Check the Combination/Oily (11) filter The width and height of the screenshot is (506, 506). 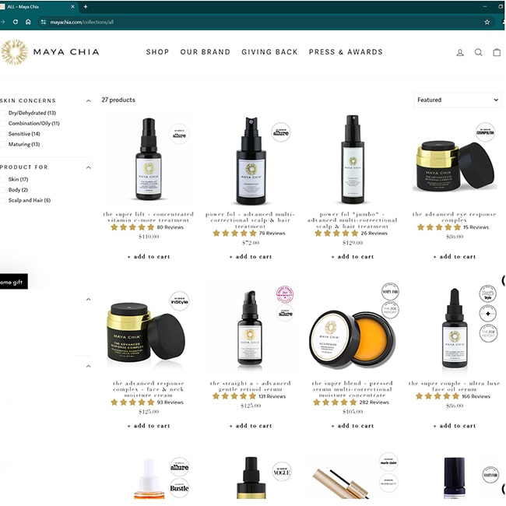coord(3,123)
